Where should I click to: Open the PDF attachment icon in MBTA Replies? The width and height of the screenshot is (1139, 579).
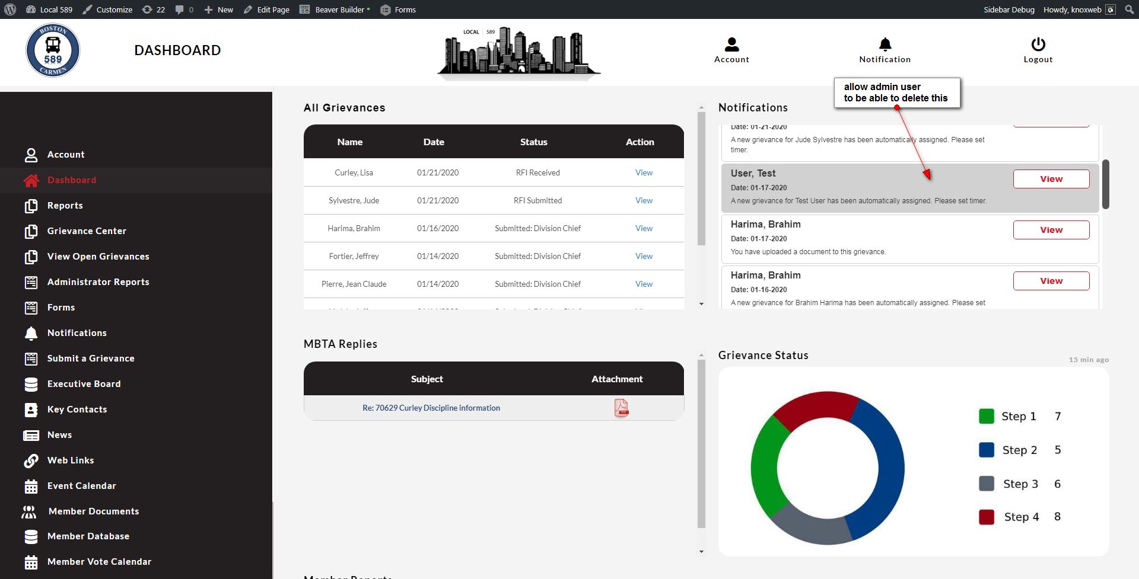click(621, 408)
